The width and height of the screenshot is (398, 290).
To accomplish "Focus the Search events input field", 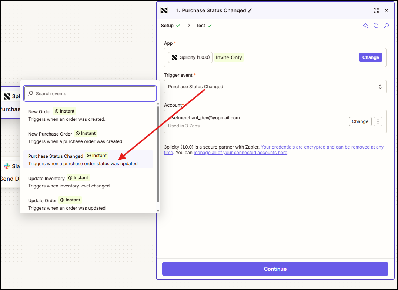I will tap(90, 93).
